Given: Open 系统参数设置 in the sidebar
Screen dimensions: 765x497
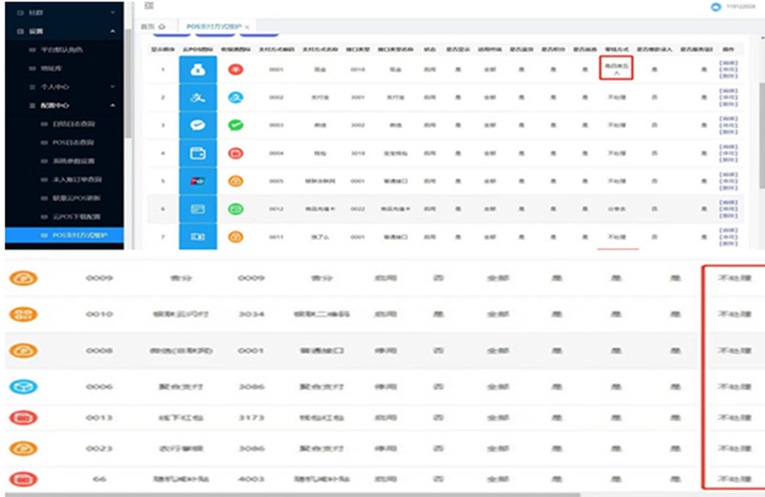Looking at the screenshot, I should click(x=76, y=161).
